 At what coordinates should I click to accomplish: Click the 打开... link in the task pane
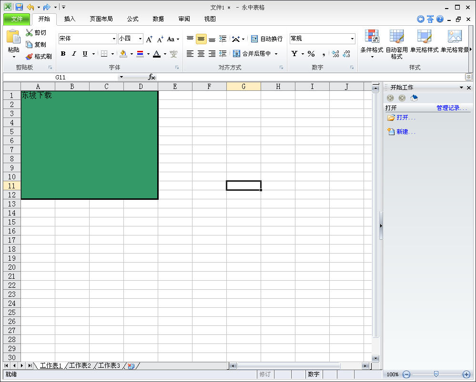coord(406,118)
